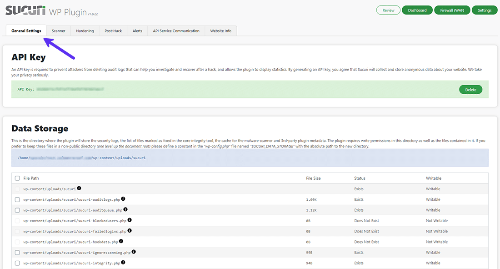The width and height of the screenshot is (500, 269).
Task: Delete the stored API key
Action: [x=470, y=89]
